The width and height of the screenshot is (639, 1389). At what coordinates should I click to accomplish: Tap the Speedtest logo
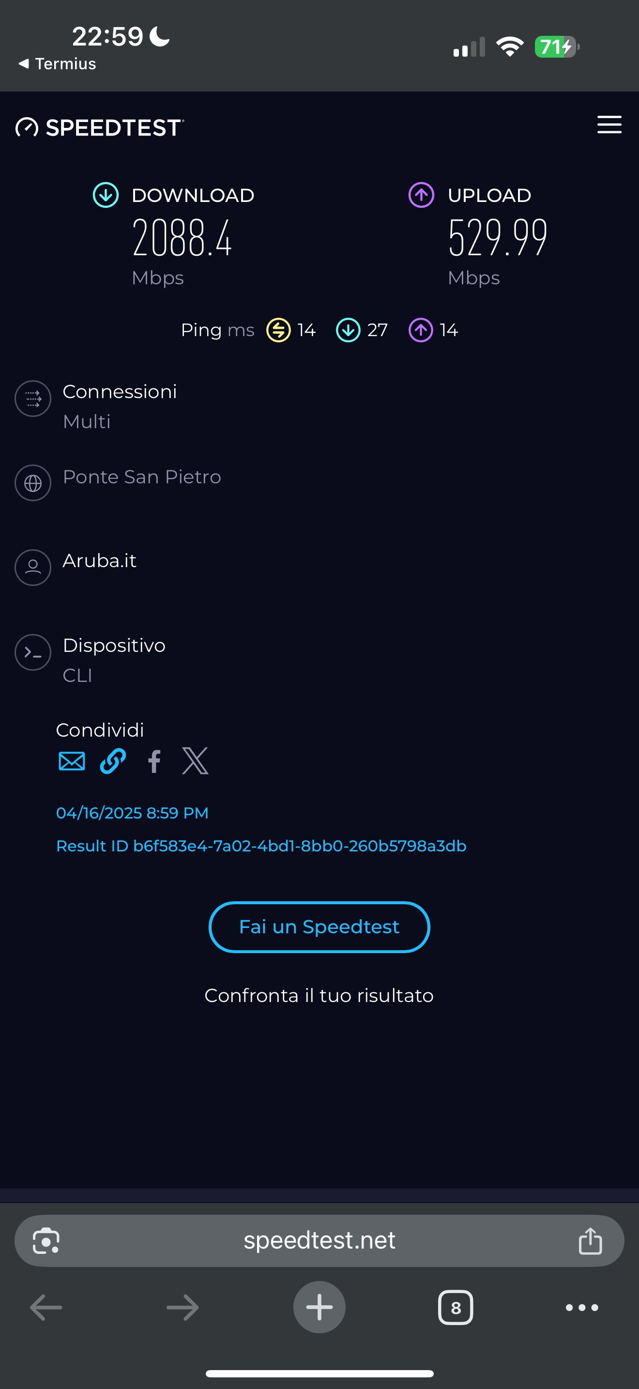pyautogui.click(x=100, y=128)
